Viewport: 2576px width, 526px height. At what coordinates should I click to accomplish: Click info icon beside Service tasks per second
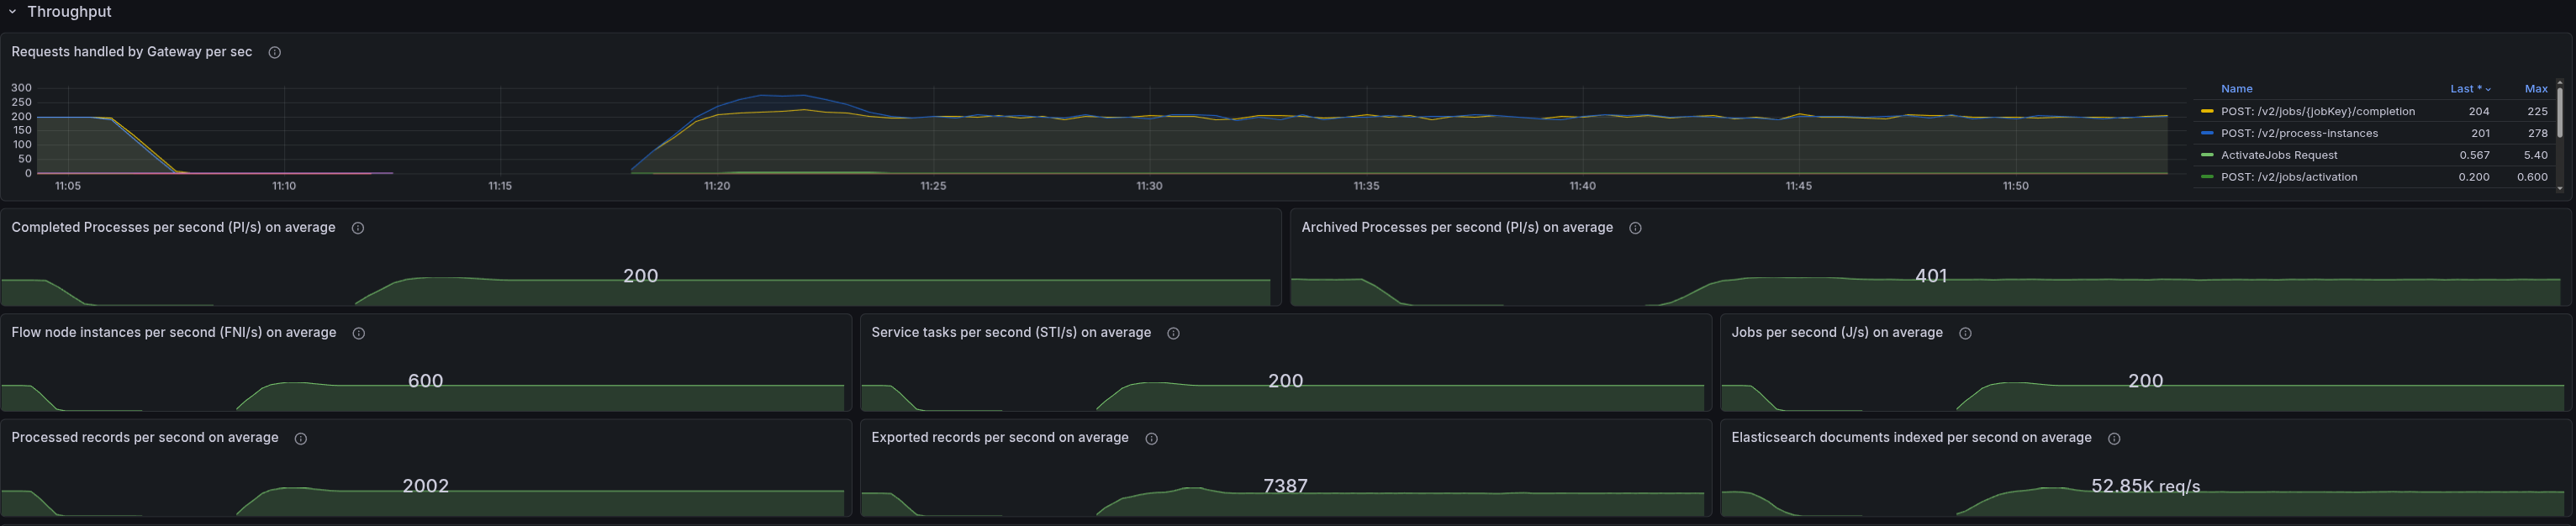(x=1174, y=333)
